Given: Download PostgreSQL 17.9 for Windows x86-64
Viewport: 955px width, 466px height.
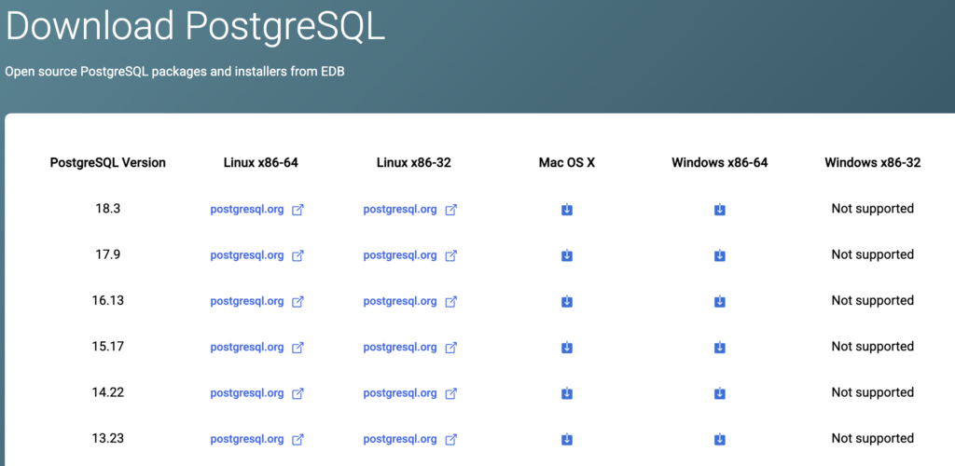Looking at the screenshot, I should [x=719, y=255].
